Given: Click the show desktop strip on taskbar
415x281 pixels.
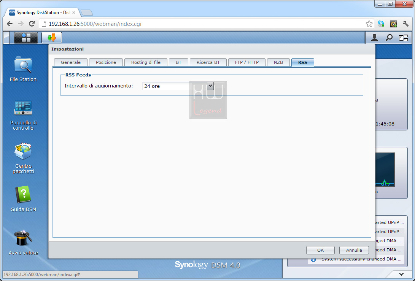Looking at the screenshot, I should point(6,38).
